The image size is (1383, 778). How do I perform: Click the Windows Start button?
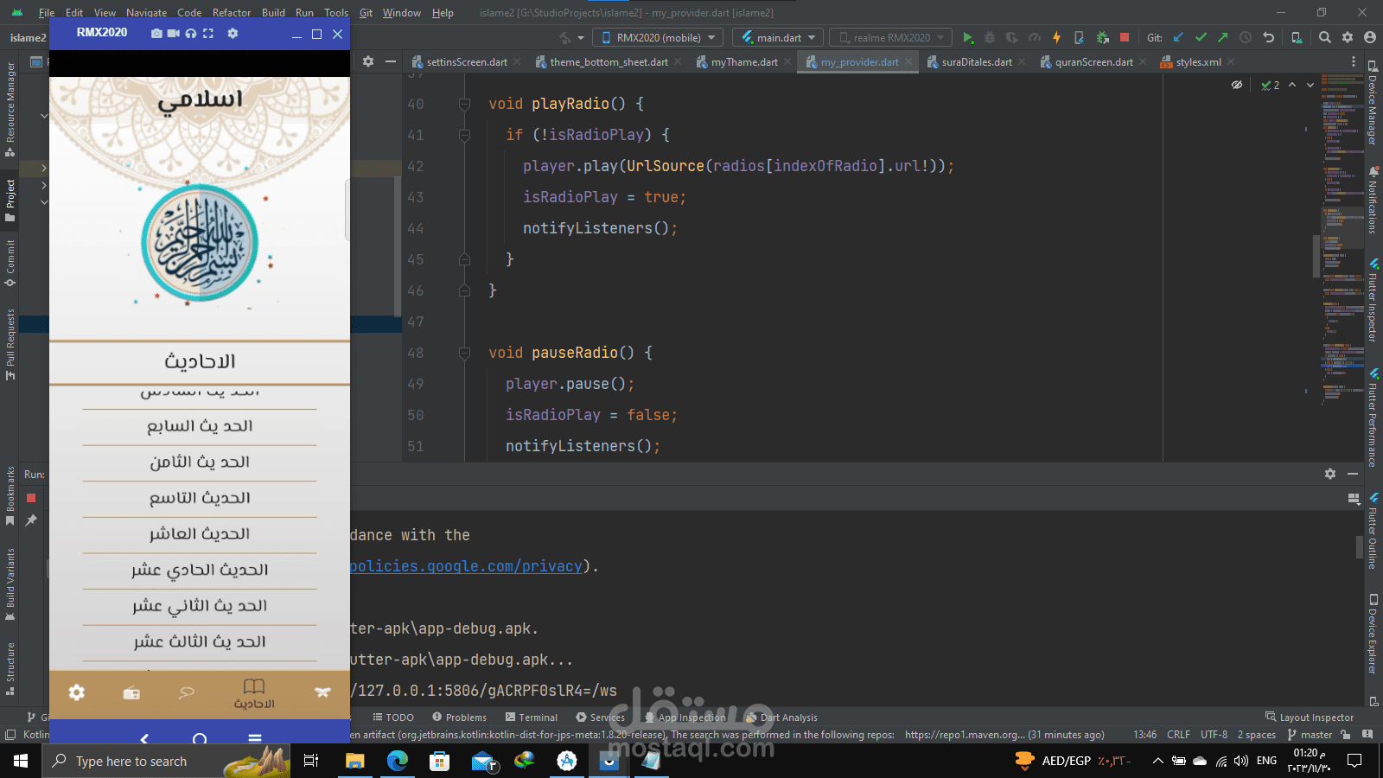click(x=21, y=761)
